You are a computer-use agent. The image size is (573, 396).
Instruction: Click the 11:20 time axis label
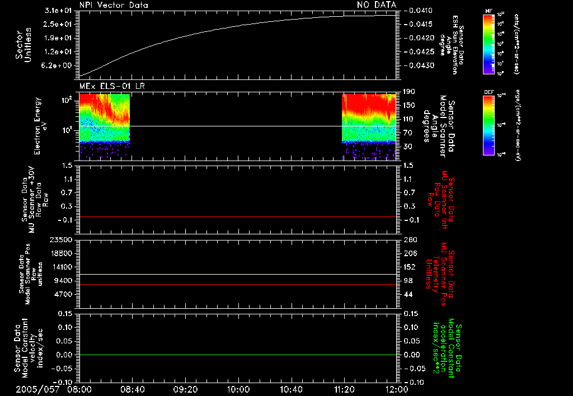click(344, 390)
